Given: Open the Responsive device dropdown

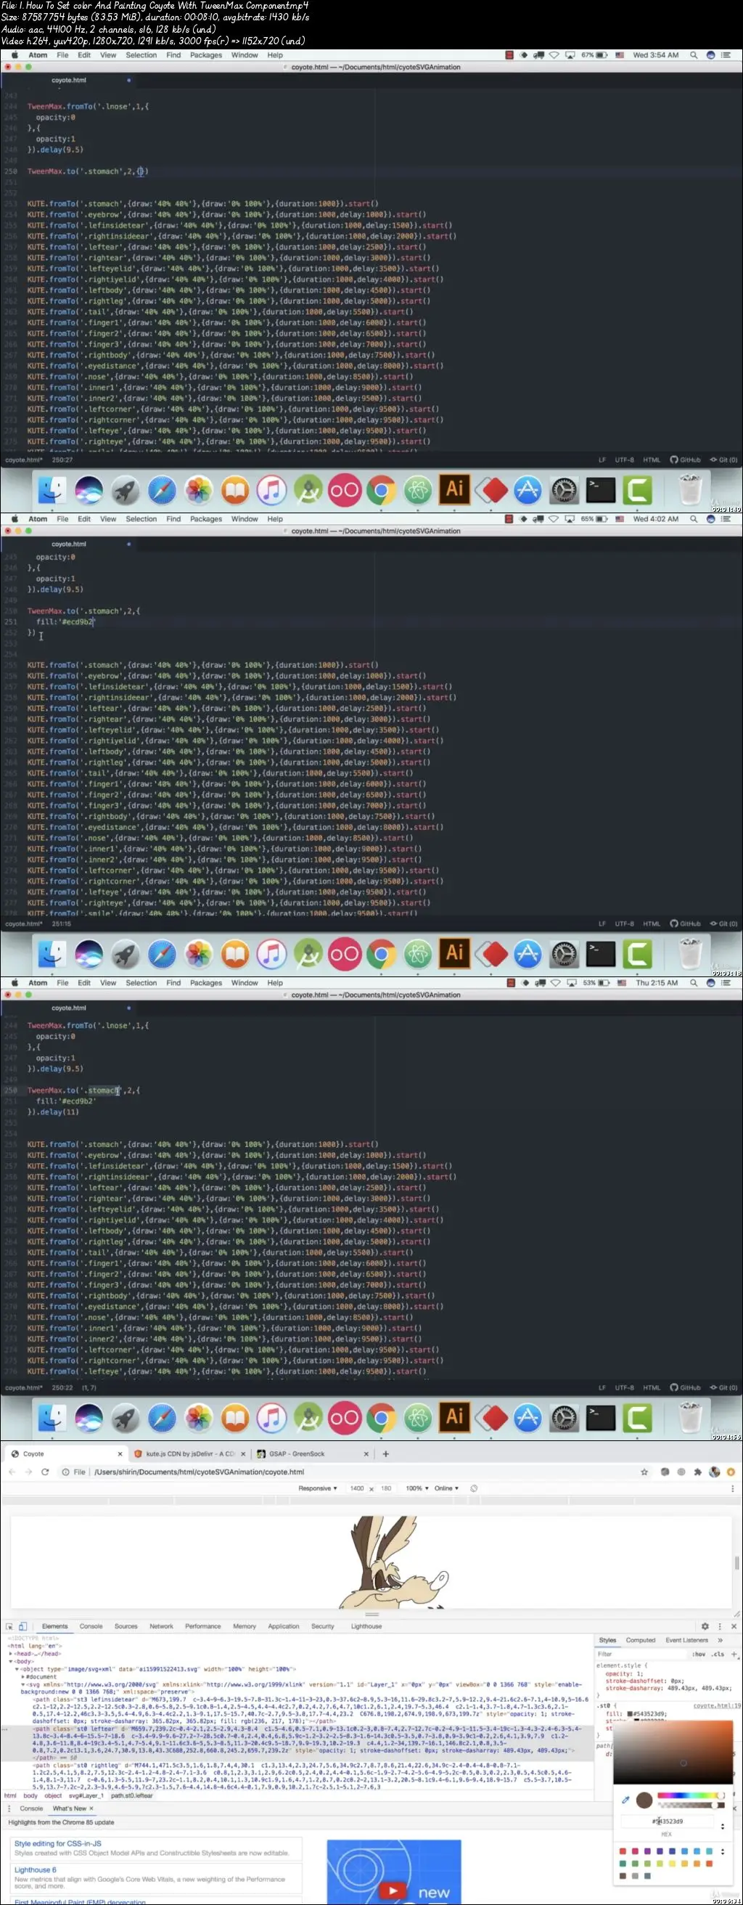Looking at the screenshot, I should pos(317,1489).
